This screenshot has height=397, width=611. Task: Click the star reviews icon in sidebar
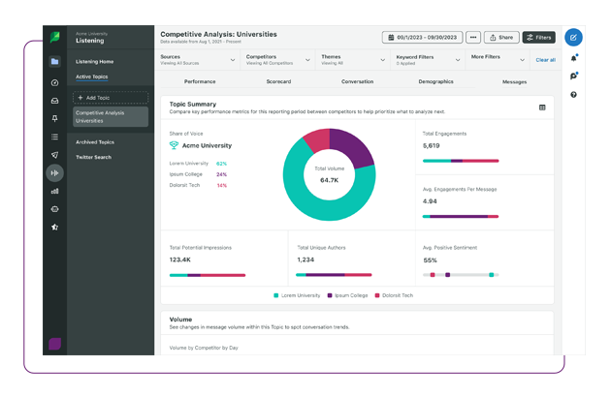coord(55,227)
